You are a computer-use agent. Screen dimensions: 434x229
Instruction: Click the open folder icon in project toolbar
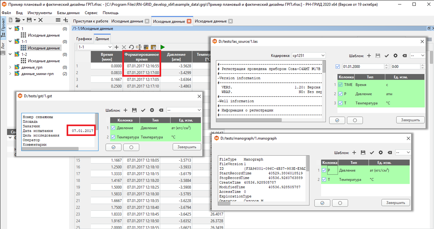point(18,20)
